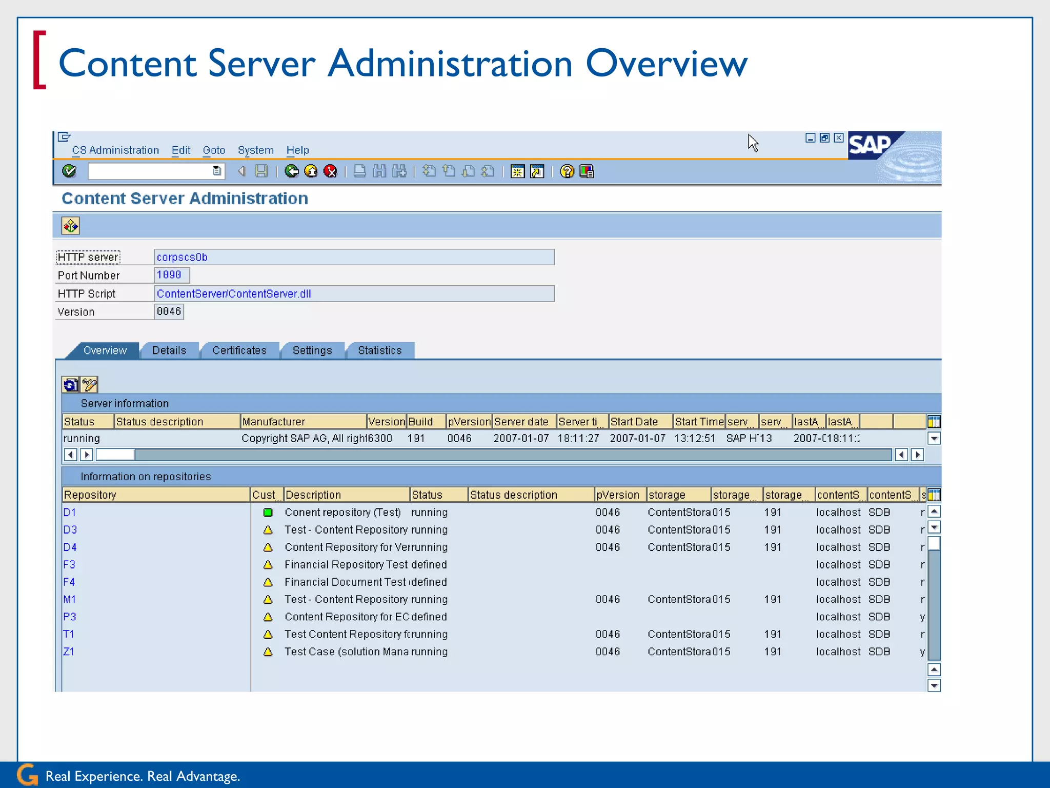Image resolution: width=1050 pixels, height=788 pixels.
Task: Click the Generate Shortcut icon
Action: click(537, 171)
